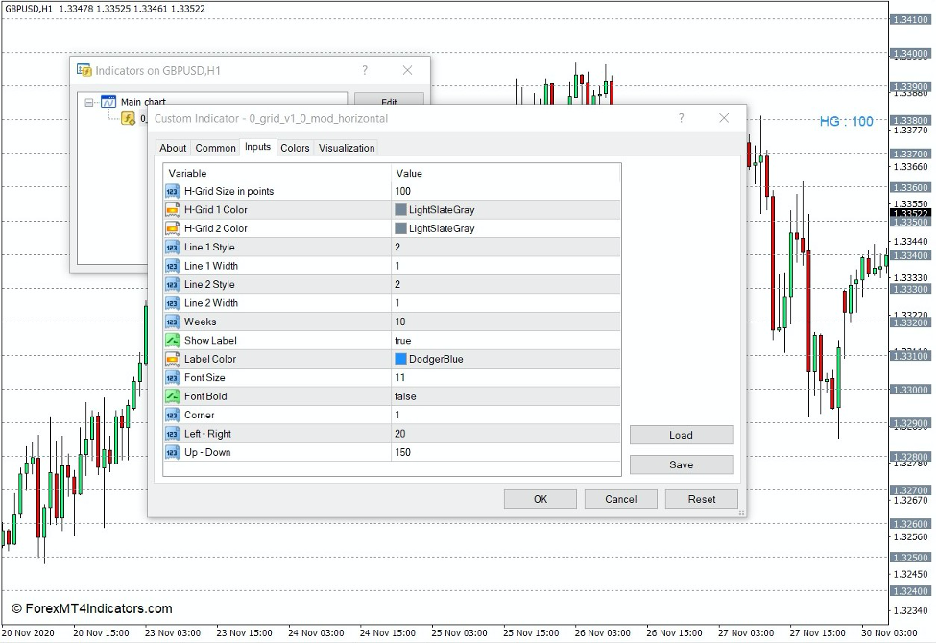Switch to the Common tab
The width and height of the screenshot is (938, 643).
[x=215, y=148]
